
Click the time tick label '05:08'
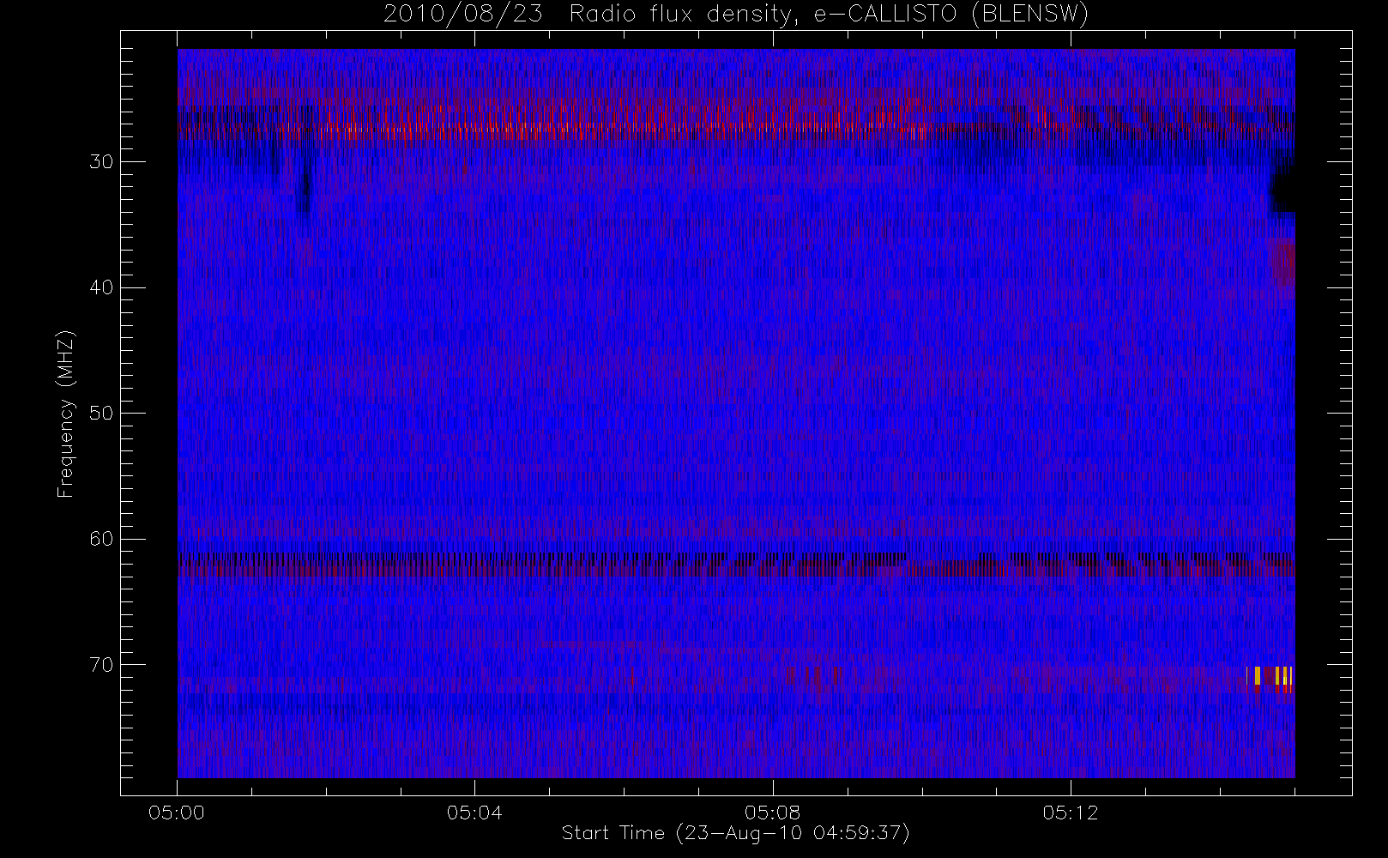click(772, 813)
